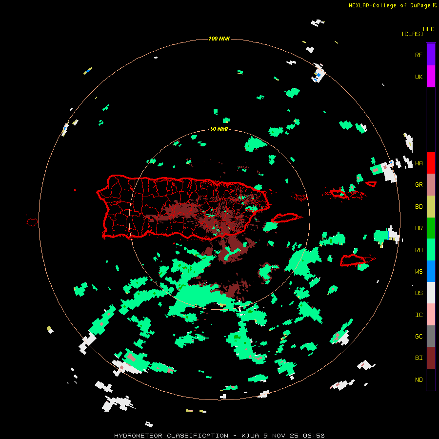Click the IC pink legend swatch
439x439 pixels.
coord(431,315)
